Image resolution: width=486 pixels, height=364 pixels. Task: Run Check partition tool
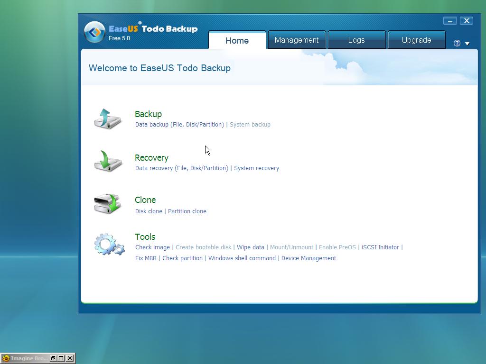pyautogui.click(x=182, y=258)
